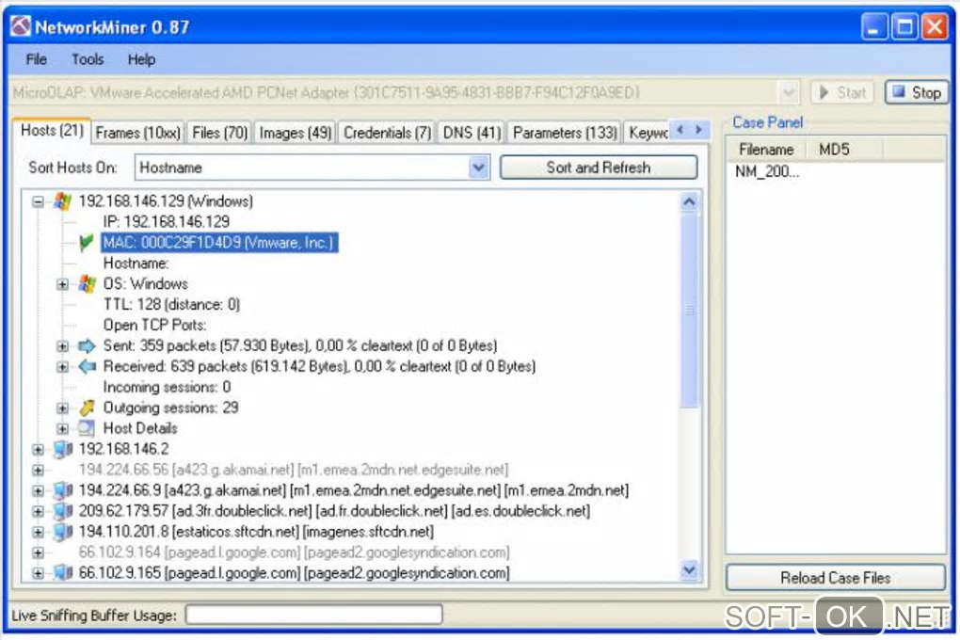Collapse the 192.168.146.129 host node
The image size is (960, 640).
[x=38, y=201]
